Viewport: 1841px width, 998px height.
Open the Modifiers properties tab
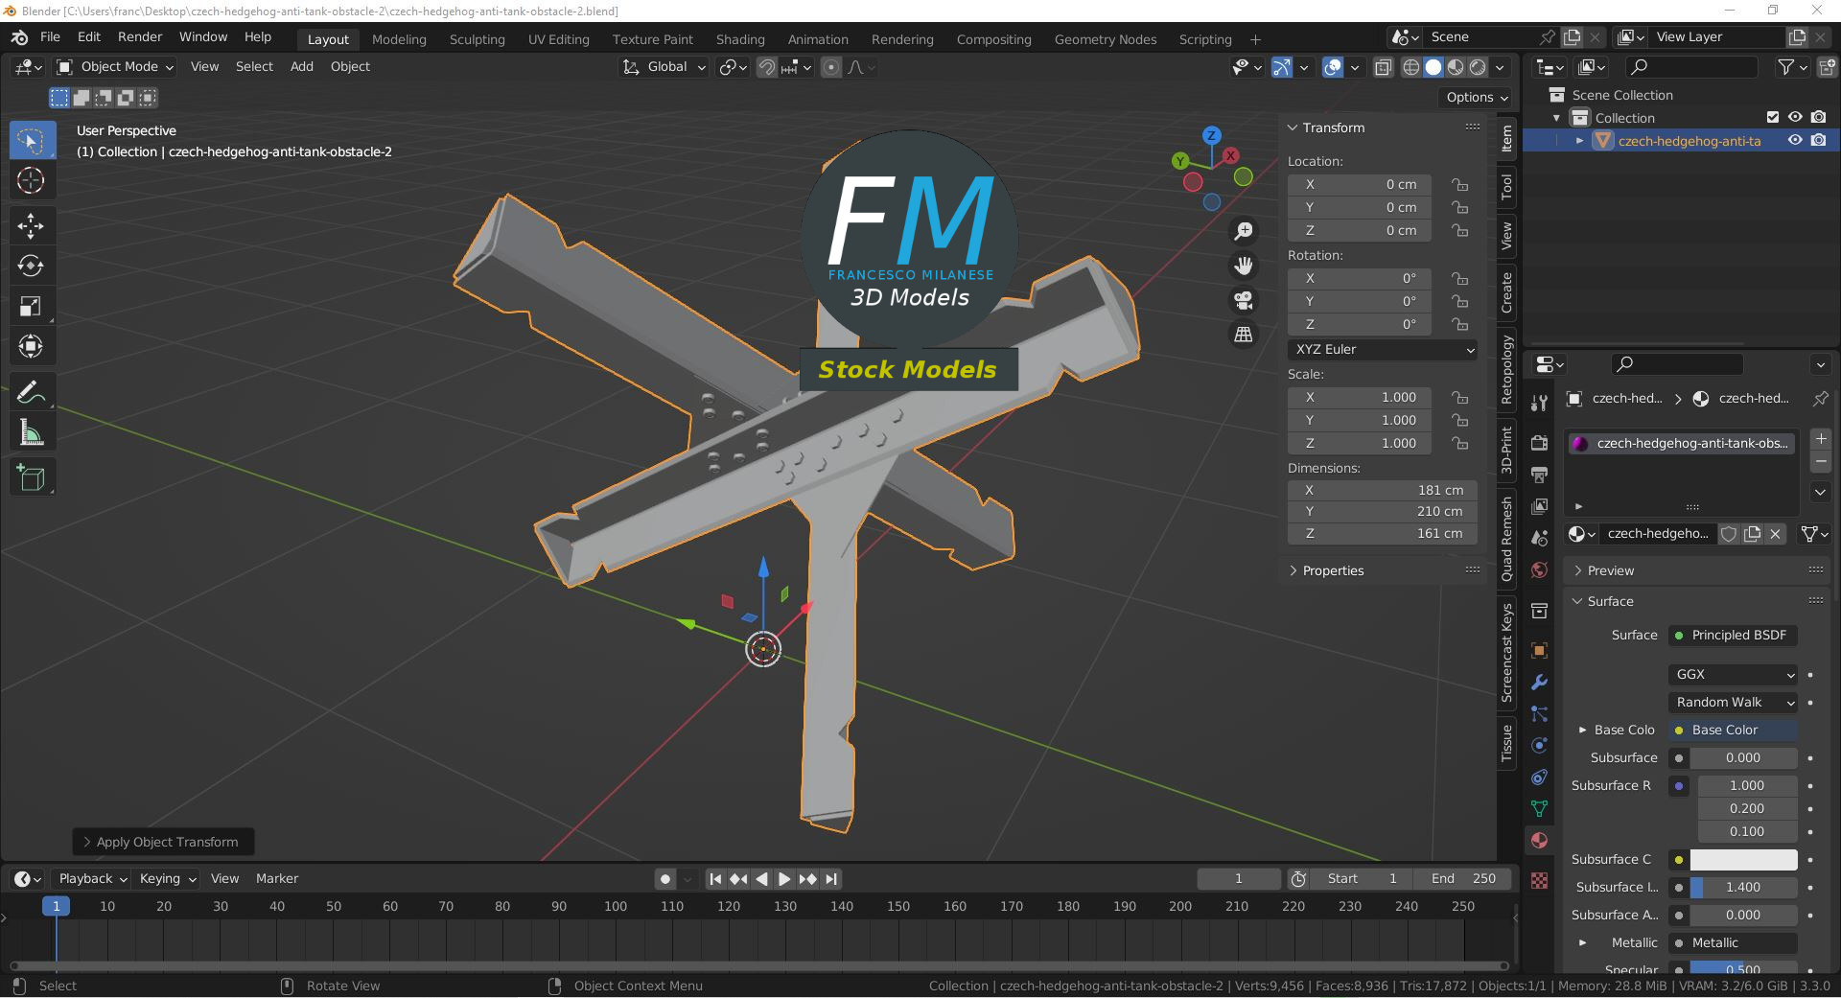[1539, 682]
